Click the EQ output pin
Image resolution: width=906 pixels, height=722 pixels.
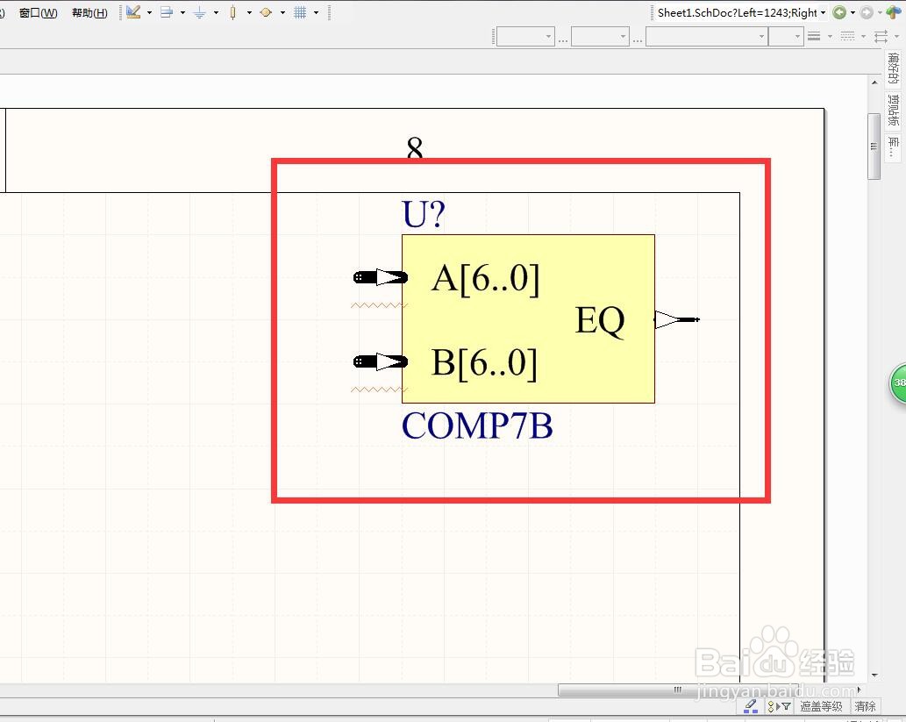(676, 319)
